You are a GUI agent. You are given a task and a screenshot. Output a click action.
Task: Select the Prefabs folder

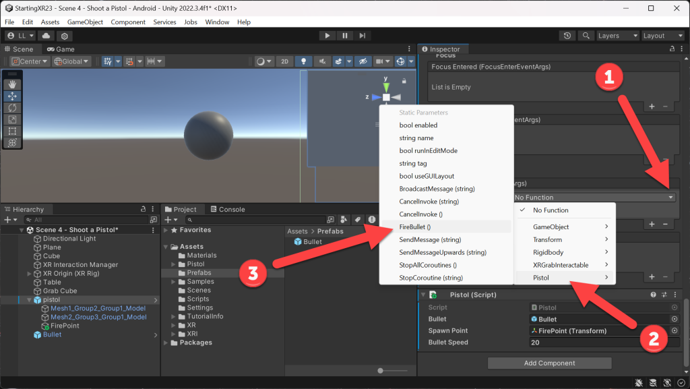(199, 273)
